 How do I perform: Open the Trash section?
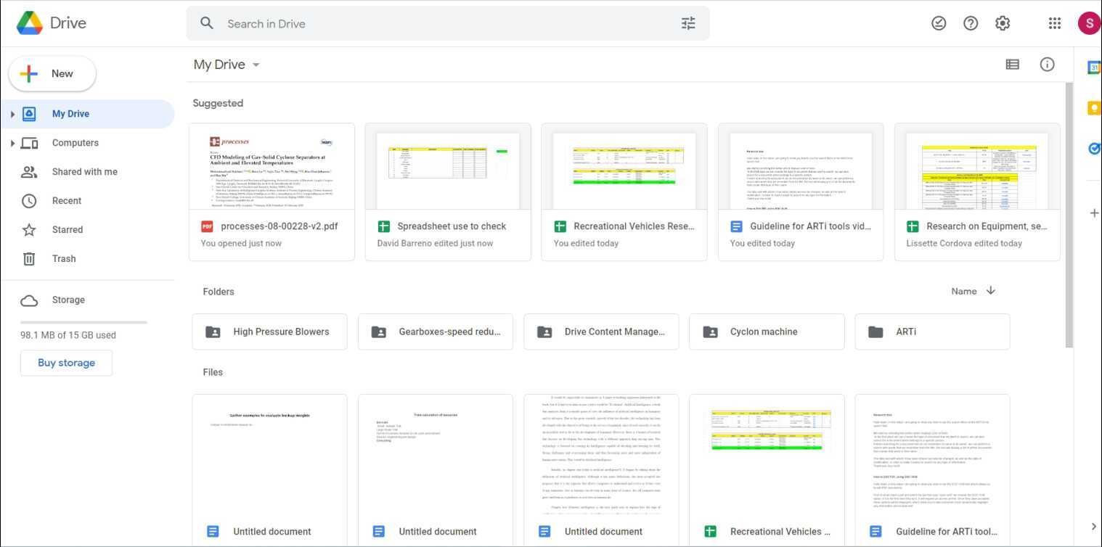coord(63,258)
